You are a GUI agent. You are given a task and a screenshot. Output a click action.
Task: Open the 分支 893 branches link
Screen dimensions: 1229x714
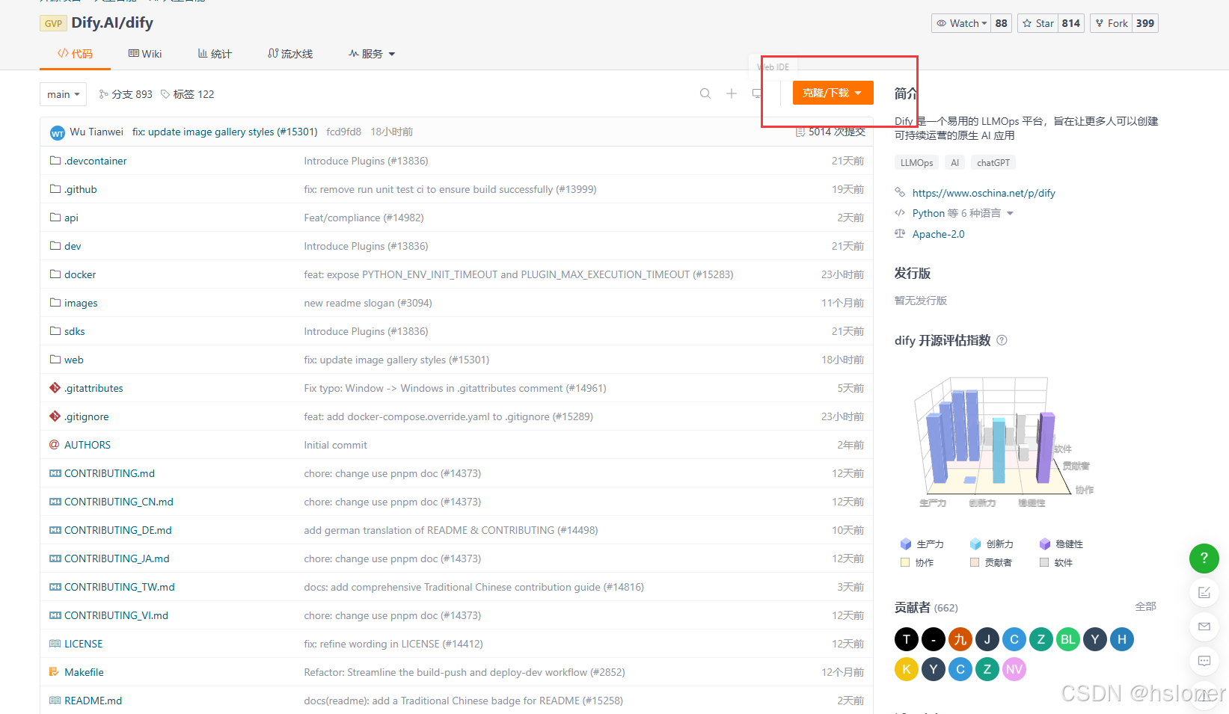point(126,94)
